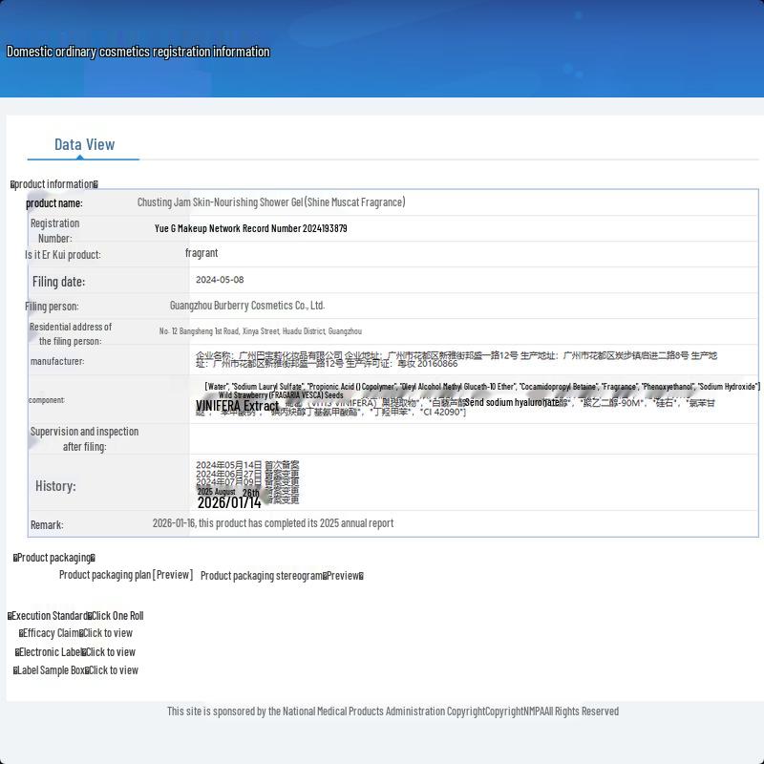Click the 'Supervision and inspection after filing:' label
This screenshot has width=764, height=764.
[84, 439]
